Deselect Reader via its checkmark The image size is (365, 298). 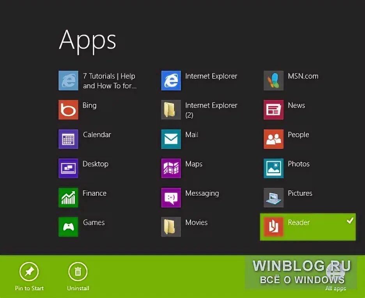point(350,220)
